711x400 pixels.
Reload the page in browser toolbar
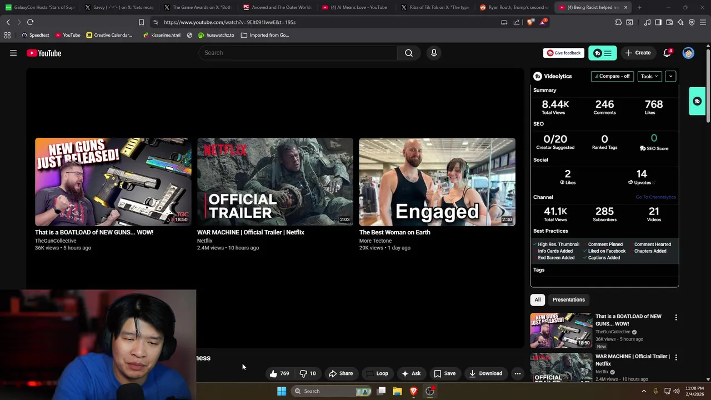(30, 22)
